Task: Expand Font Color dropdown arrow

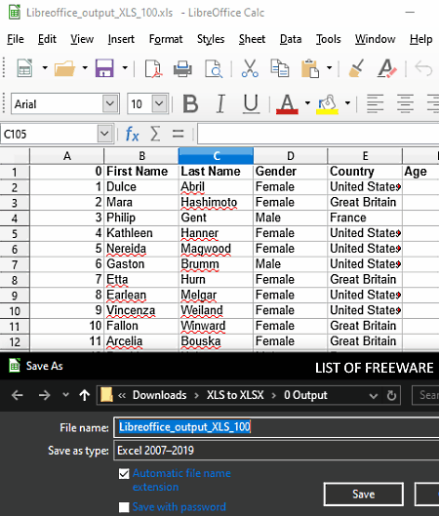Action: (x=307, y=103)
